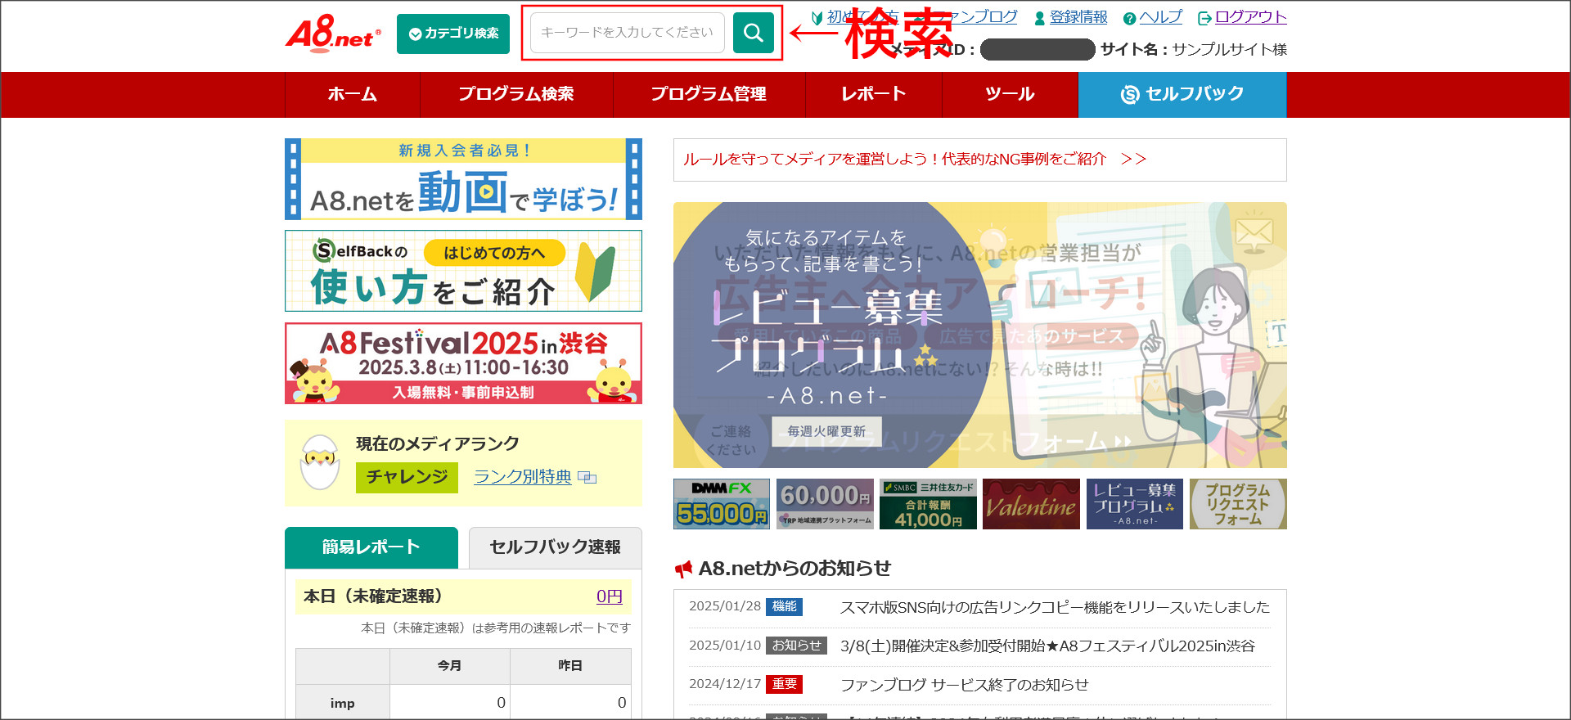Open ツール menu
This screenshot has height=720, width=1571.
(1010, 94)
